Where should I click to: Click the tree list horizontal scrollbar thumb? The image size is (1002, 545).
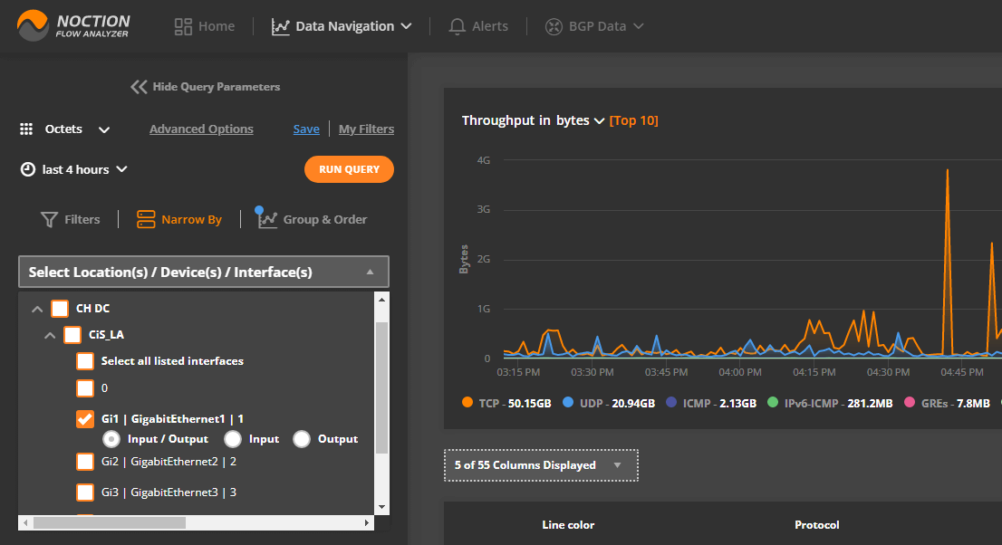[110, 522]
